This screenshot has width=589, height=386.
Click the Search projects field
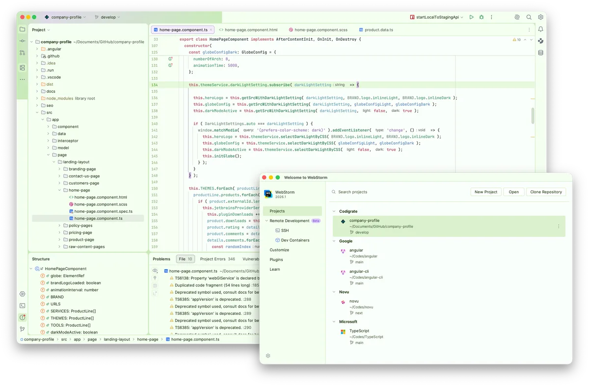point(398,192)
